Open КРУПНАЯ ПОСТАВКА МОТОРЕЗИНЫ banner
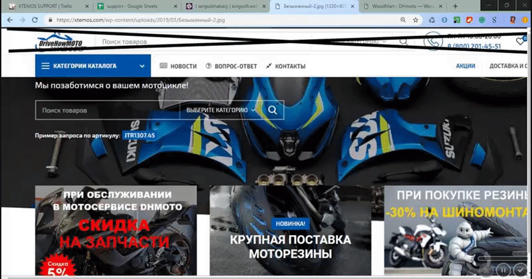This screenshot has width=532, height=279. point(290,231)
